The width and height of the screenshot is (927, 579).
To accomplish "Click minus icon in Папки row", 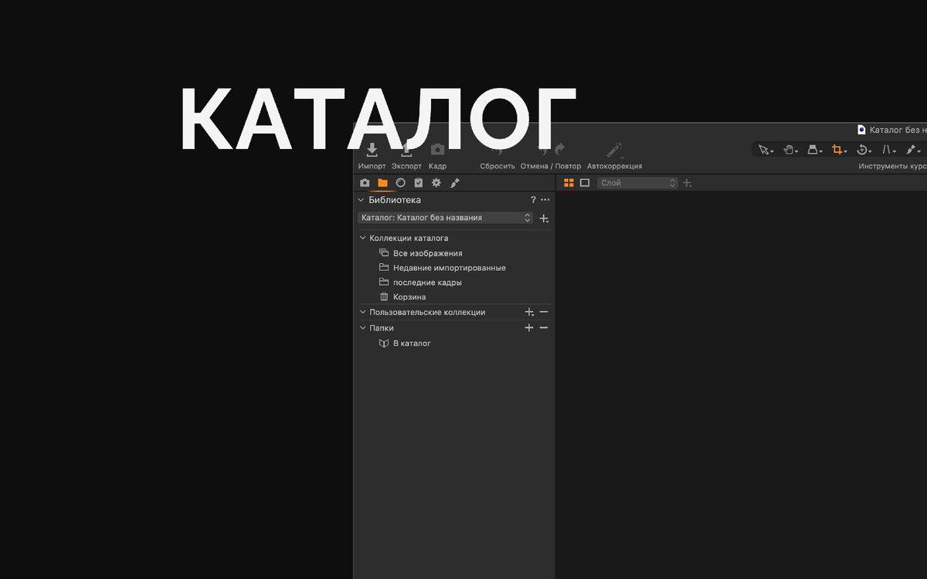I will (544, 328).
